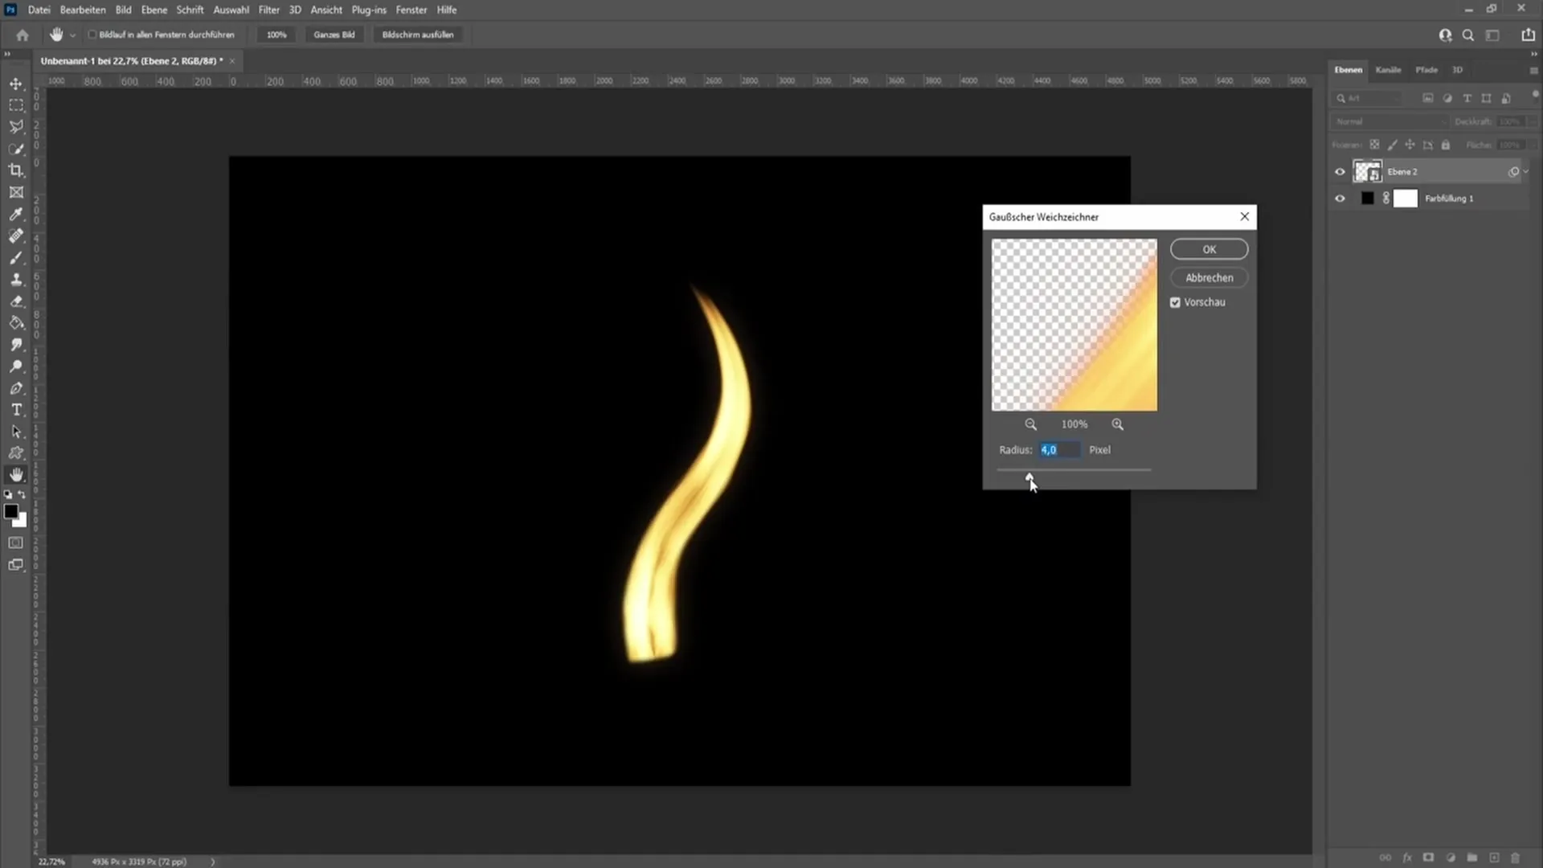
Task: Select the Paint Bucket tool
Action: point(16,322)
